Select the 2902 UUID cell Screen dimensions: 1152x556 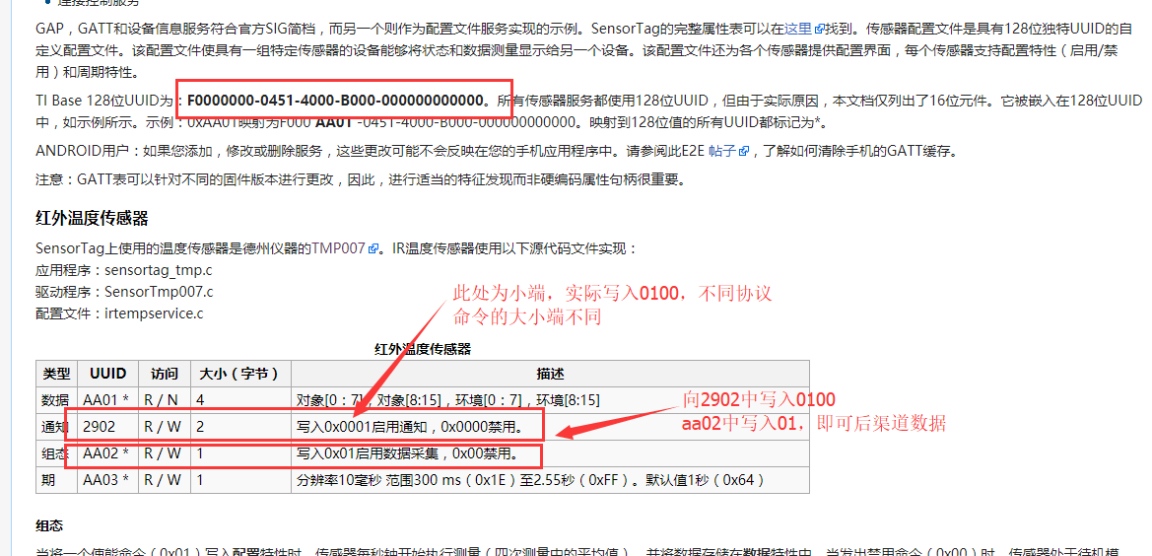[x=100, y=427]
